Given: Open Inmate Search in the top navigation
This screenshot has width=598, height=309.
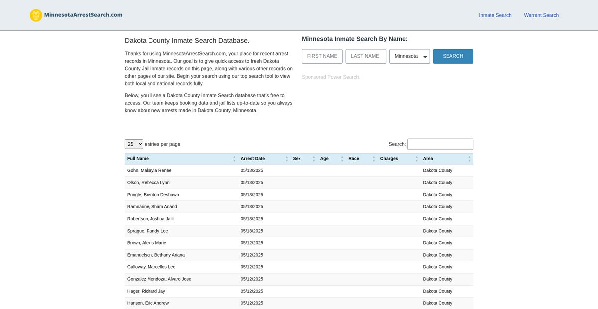Looking at the screenshot, I should tap(495, 15).
